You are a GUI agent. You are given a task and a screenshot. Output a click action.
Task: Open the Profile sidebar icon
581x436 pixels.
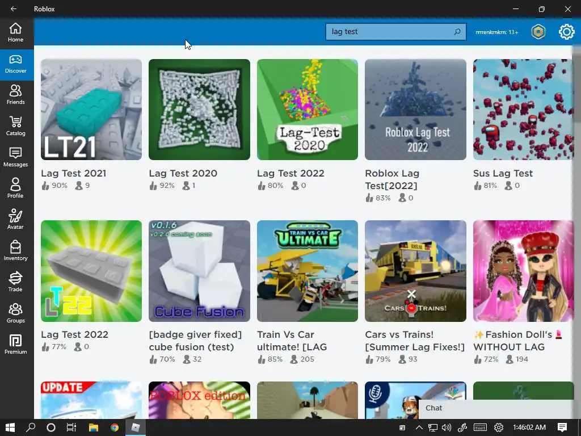15,188
